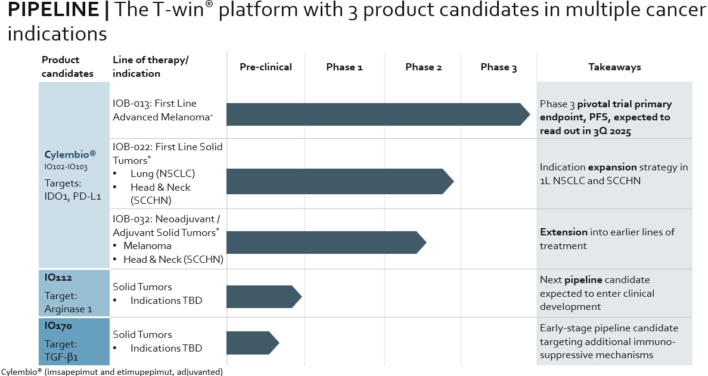Click the Indication expansion strategy takeaway text
Screen dimensions: 708x376
point(614,173)
